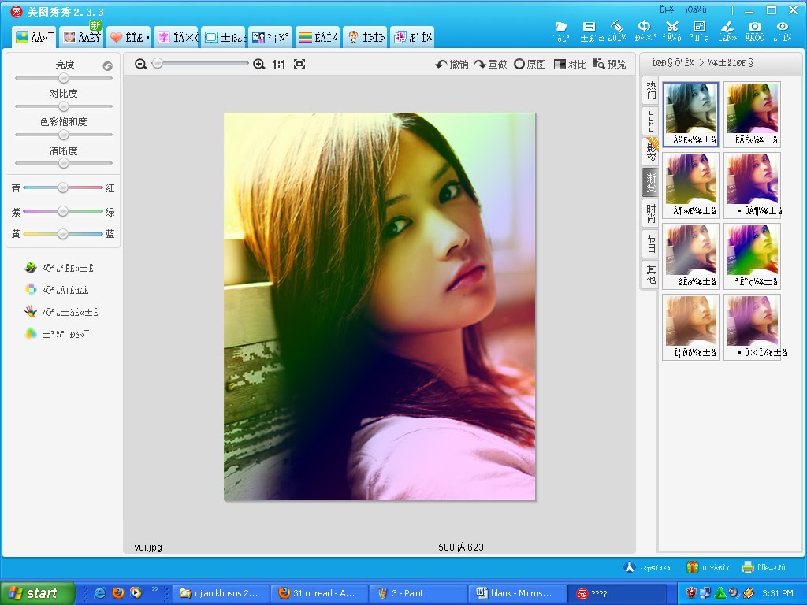Adjust the 对比度 contrast slider
Viewport: 807px width, 605px height.
click(x=63, y=106)
